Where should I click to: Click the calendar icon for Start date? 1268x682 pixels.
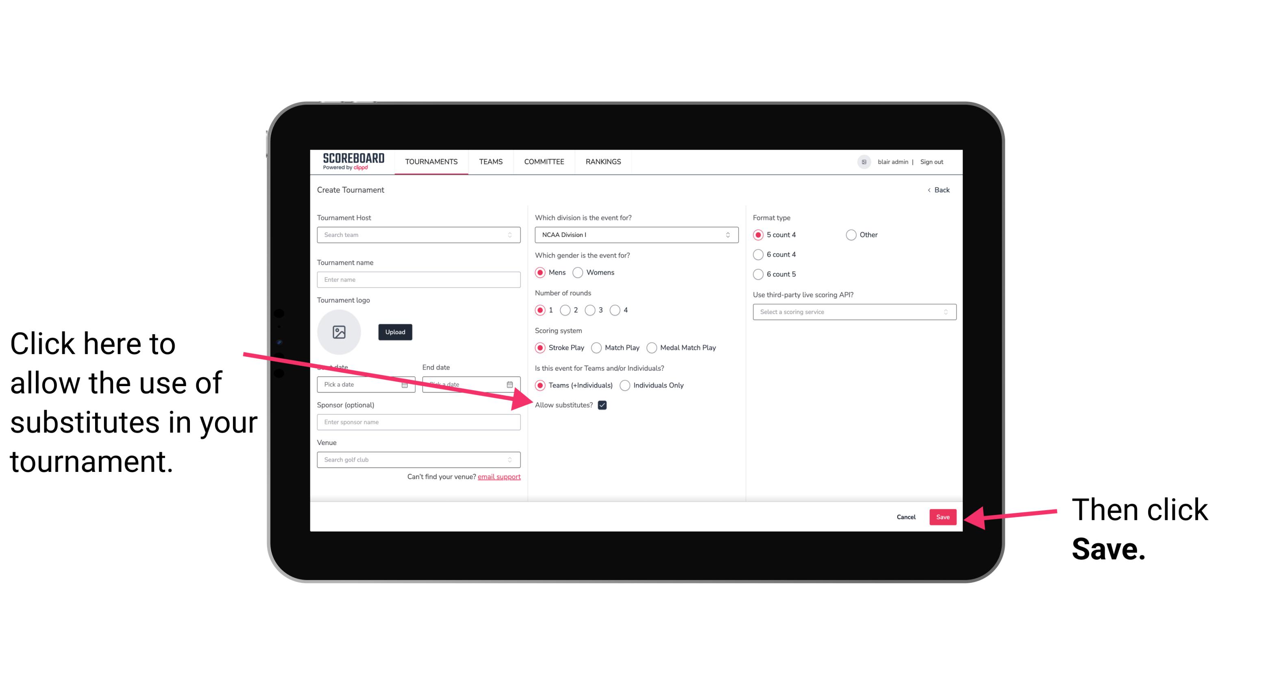[x=407, y=384]
